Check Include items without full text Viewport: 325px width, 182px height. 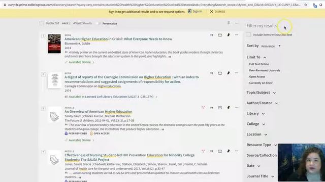248,35
